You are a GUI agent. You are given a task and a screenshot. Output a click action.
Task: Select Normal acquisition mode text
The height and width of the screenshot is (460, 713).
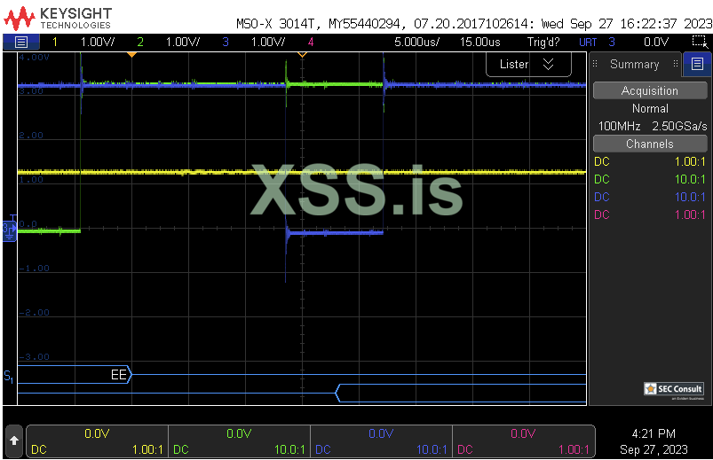[650, 108]
